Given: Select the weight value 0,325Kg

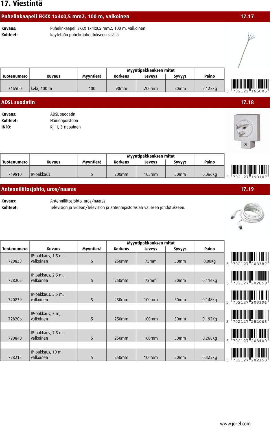Looking at the screenshot, I should click(x=209, y=357).
